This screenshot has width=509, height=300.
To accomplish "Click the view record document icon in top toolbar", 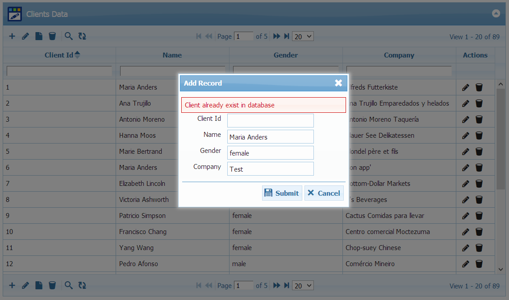I will (x=39, y=36).
